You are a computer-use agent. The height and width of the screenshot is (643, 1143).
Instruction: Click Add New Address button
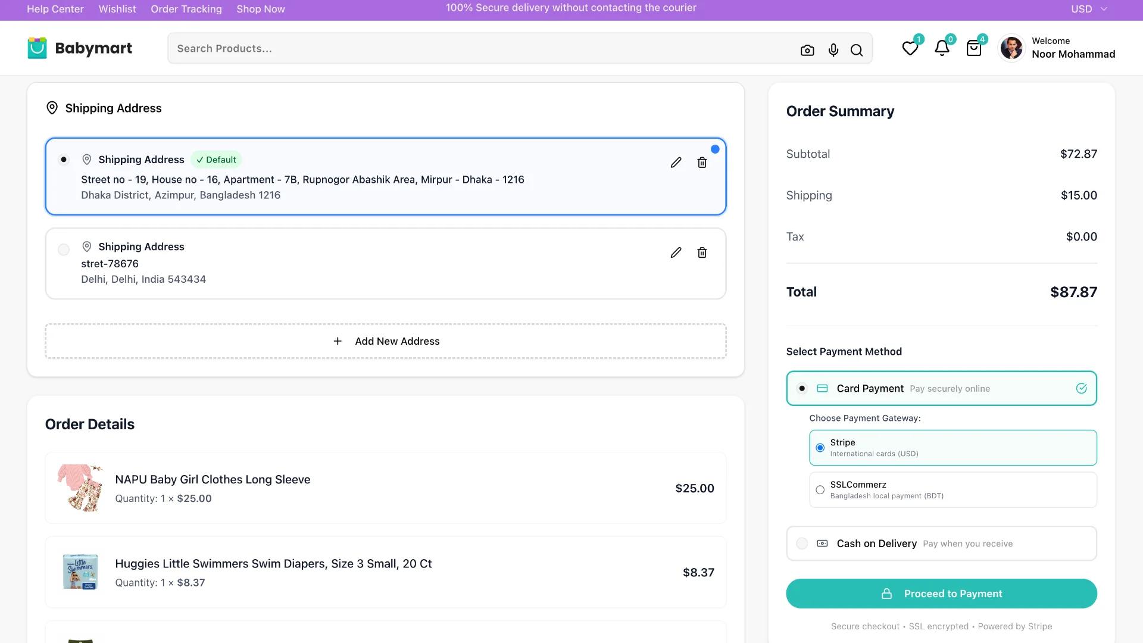pyautogui.click(x=386, y=341)
